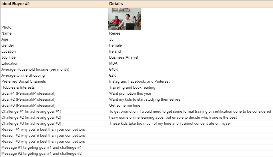
Task: Select the empty Details cell beside 'Reason #1'
Action: coord(190,130)
